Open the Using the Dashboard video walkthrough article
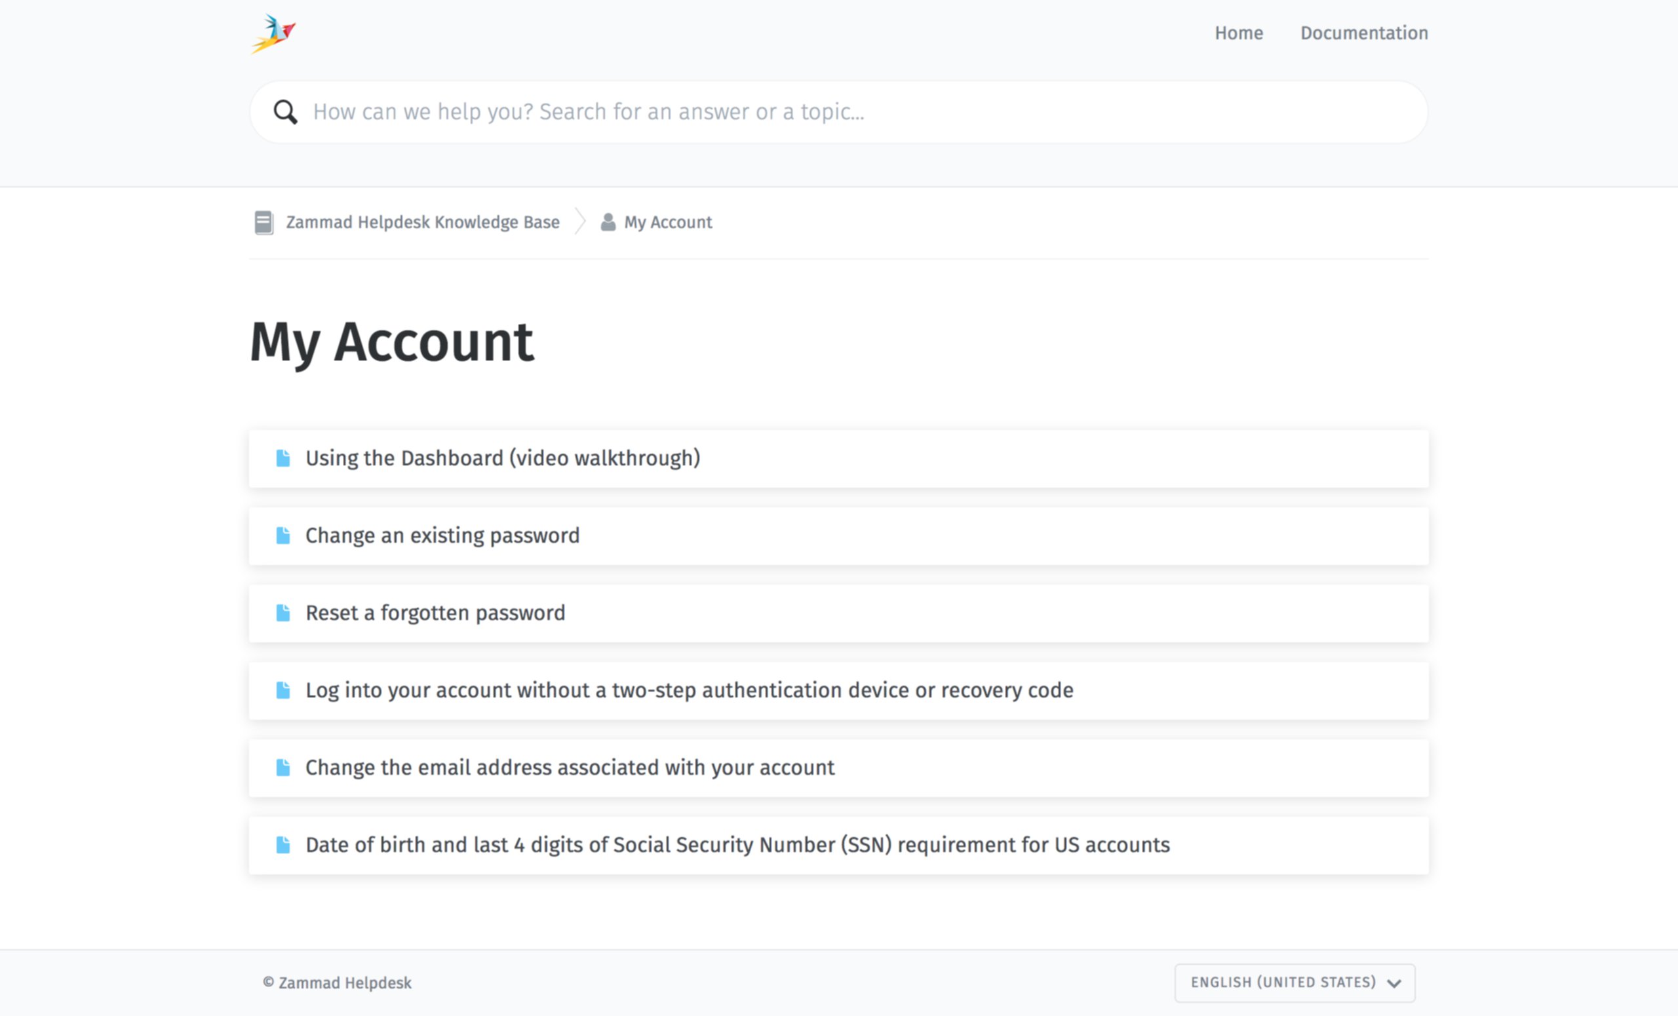1678x1016 pixels. click(x=503, y=458)
